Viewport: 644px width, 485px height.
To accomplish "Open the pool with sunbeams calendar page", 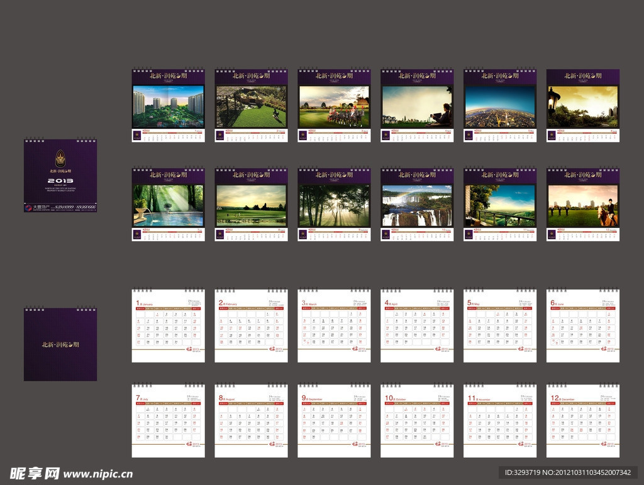I will [168, 205].
